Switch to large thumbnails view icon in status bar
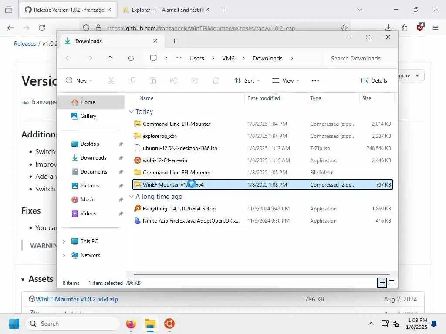The height and width of the screenshot is (334, 446). [x=392, y=283]
